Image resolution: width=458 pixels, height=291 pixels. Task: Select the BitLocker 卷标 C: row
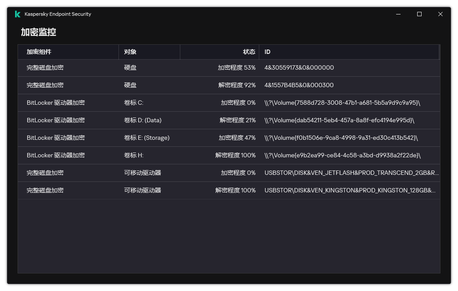(228, 103)
